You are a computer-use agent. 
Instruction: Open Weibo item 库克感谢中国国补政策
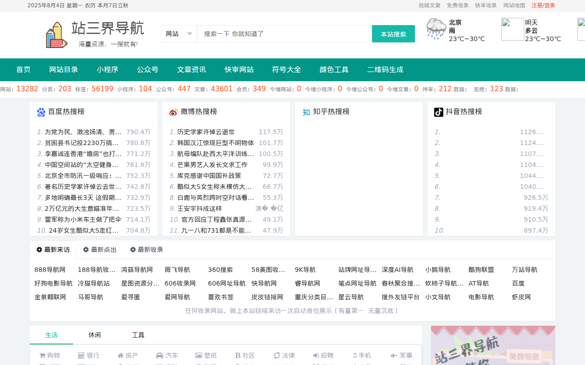(x=209, y=176)
